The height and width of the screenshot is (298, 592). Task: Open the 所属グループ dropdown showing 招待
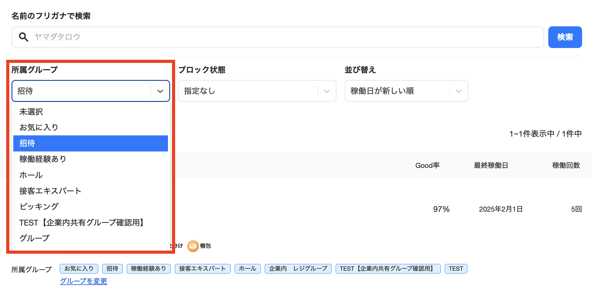pyautogui.click(x=91, y=91)
